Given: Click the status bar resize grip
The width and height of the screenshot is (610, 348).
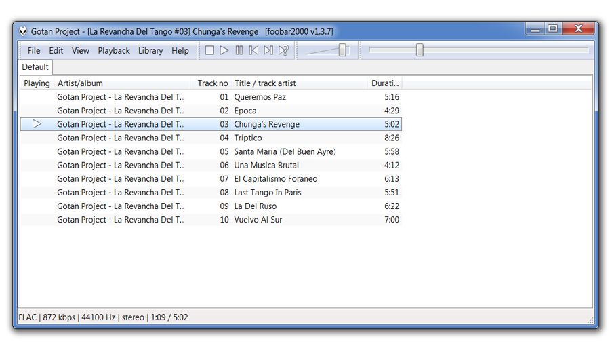Looking at the screenshot, I should pyautogui.click(x=590, y=320).
